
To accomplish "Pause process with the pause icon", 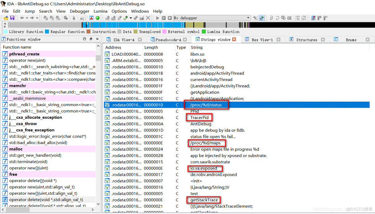I will 163,18.
